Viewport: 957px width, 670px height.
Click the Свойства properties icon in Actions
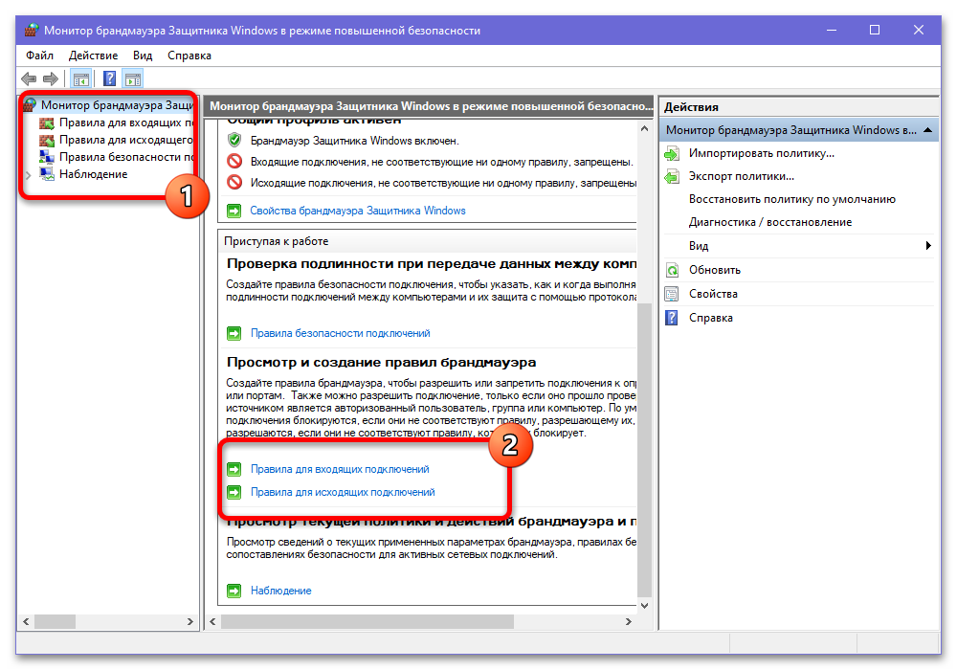pyautogui.click(x=672, y=294)
